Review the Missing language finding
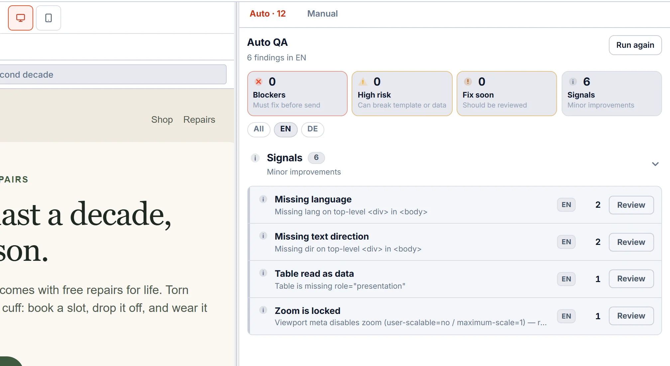The image size is (670, 366). [x=631, y=205]
